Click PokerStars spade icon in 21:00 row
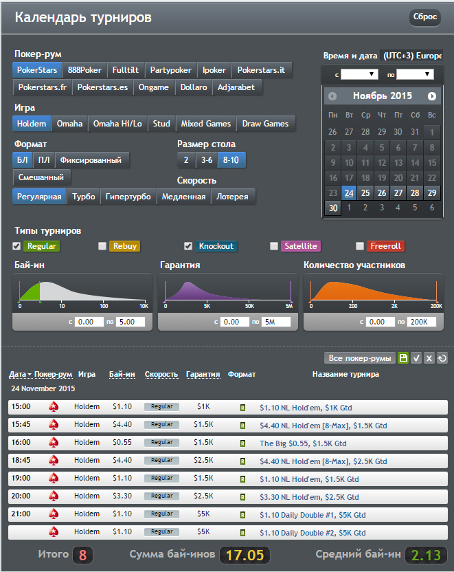Screen dimensions: 454x572 coord(54,514)
